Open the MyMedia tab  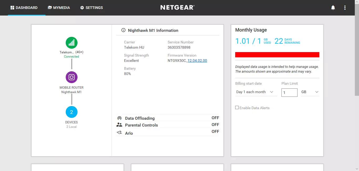click(59, 8)
